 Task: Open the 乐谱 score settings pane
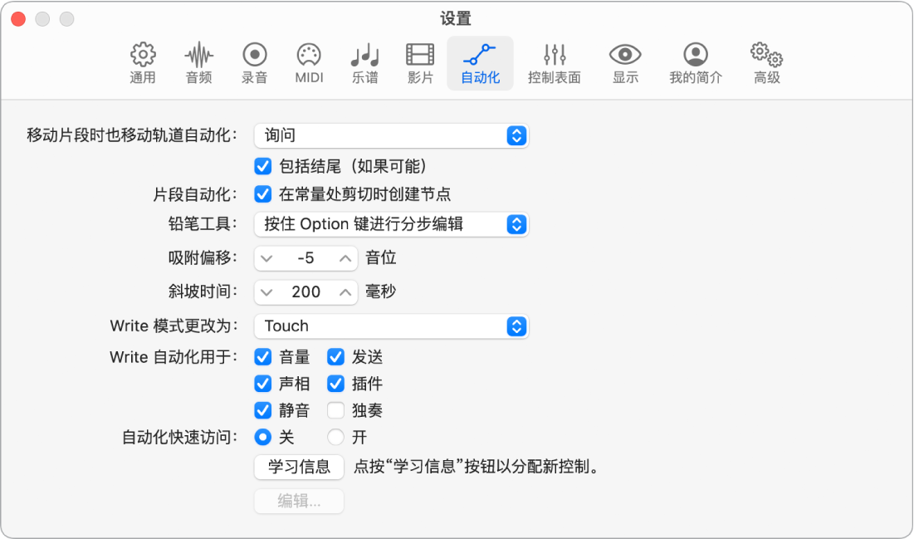pos(365,63)
